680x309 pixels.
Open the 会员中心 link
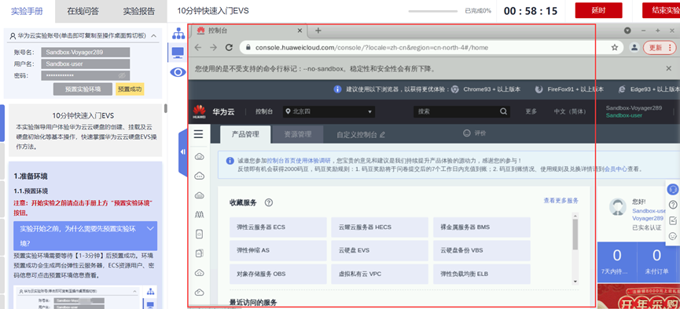[616, 169]
